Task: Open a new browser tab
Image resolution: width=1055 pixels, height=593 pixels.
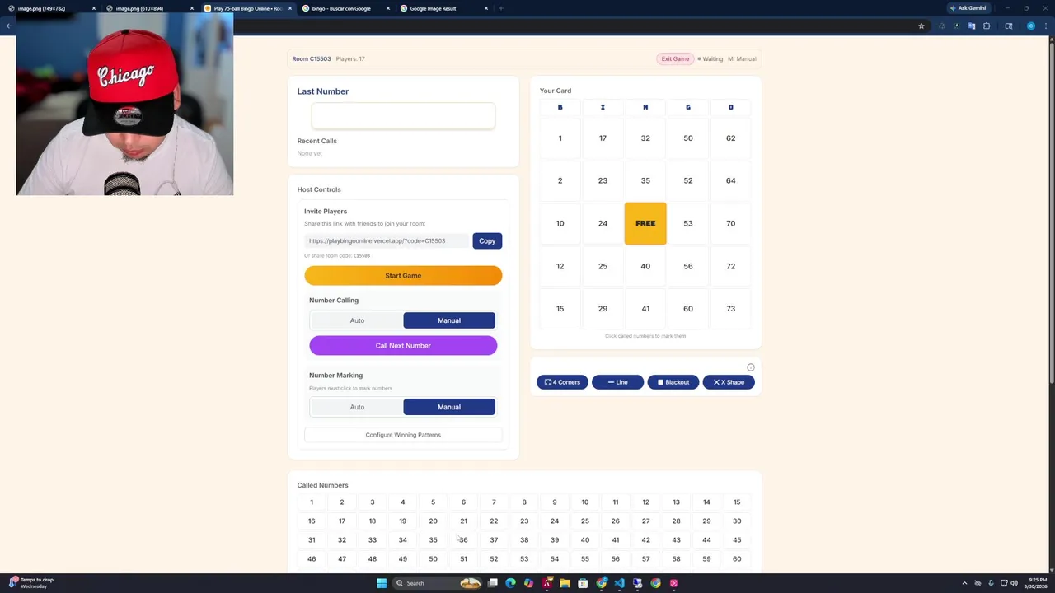Action: coord(500,8)
